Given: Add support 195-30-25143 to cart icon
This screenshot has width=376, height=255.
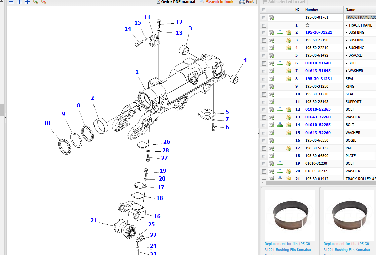Looking at the screenshot, I should click(x=272, y=102).
